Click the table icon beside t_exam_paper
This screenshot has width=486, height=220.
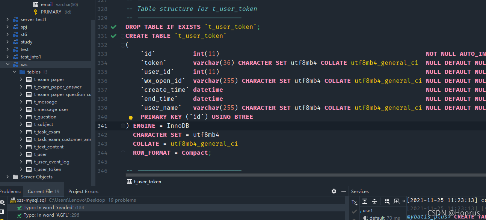tap(29, 79)
